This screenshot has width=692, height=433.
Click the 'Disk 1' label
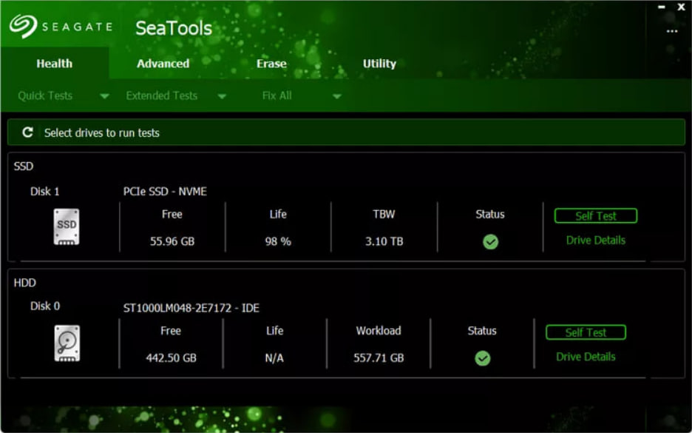pos(44,191)
